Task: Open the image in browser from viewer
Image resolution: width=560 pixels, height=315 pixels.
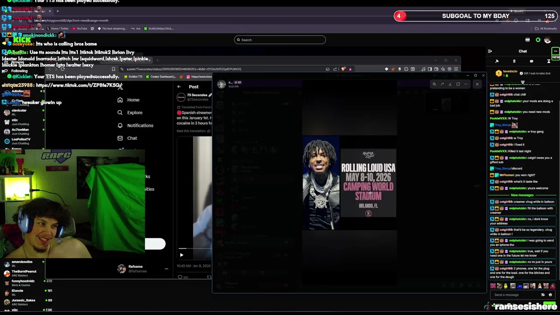Action: point(458,84)
